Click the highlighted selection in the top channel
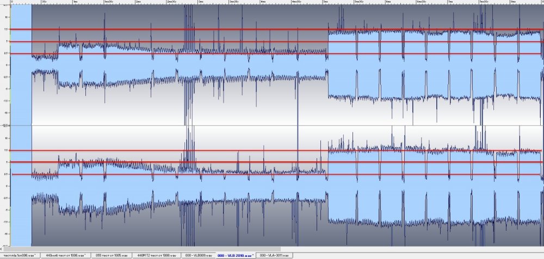The width and height of the screenshot is (544, 259). click(x=21, y=65)
